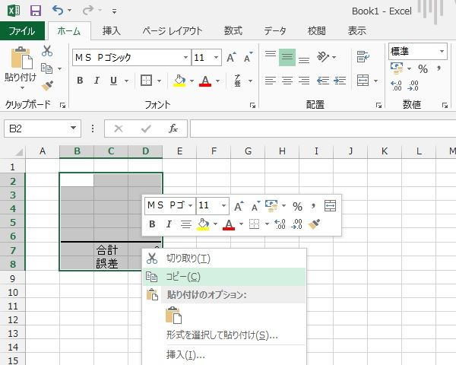Align text left in ribbon

(271, 81)
